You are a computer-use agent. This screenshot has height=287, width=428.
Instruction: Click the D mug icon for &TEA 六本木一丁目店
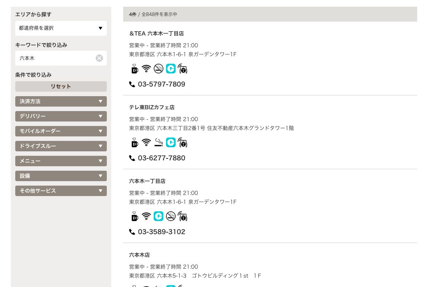(x=134, y=69)
